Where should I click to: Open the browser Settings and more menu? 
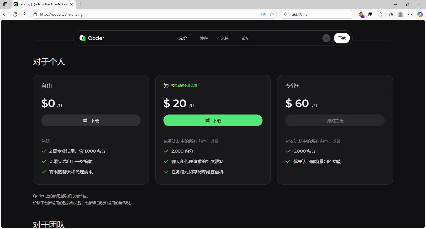point(410,14)
